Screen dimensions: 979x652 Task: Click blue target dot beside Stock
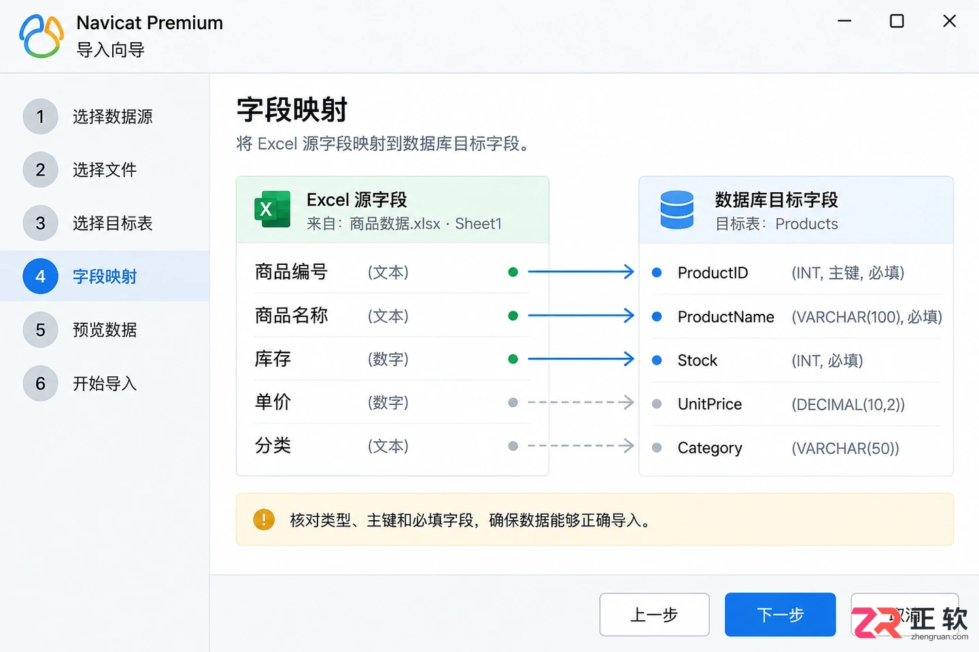pyautogui.click(x=657, y=360)
